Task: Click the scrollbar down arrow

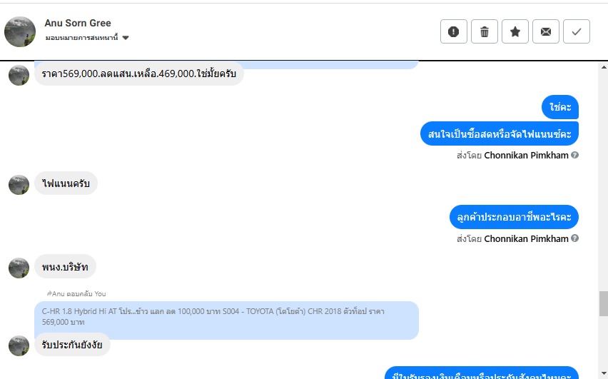Action: pyautogui.click(x=604, y=373)
